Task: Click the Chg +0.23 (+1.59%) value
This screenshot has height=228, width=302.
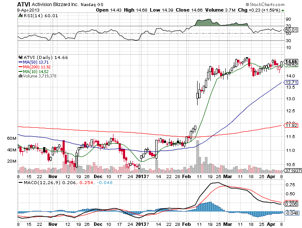Action: 259,10
